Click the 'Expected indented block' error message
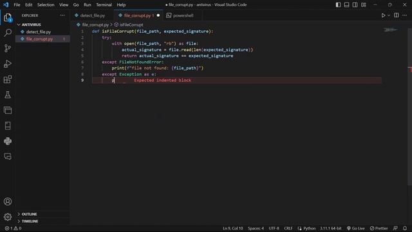Image resolution: width=412 pixels, height=232 pixels. [163, 80]
